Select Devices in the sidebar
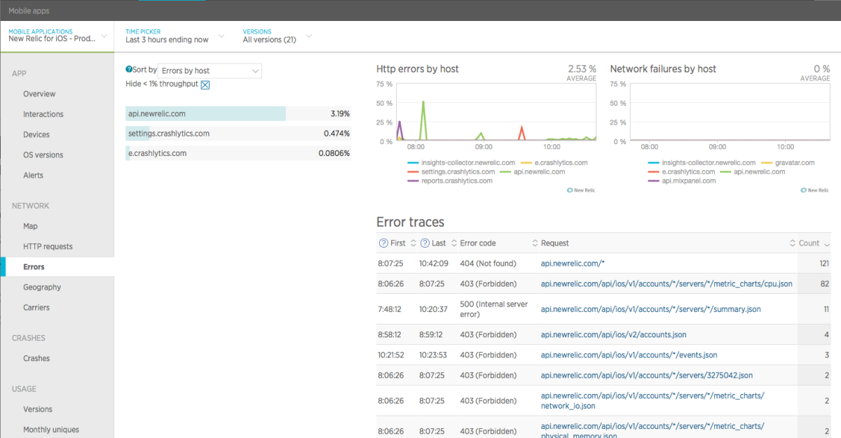Screen dimensions: 841x438 pyautogui.click(x=36, y=134)
